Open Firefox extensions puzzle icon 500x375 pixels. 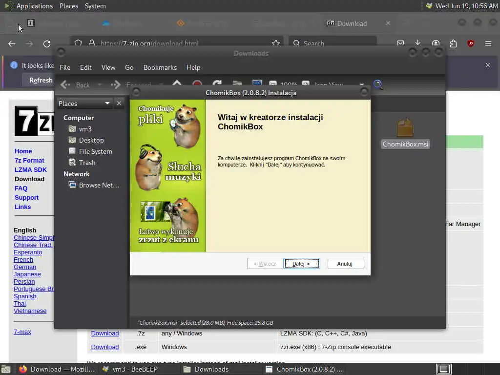(453, 43)
